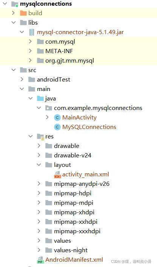Select the MySQLConnections class name
The height and width of the screenshot is (267, 157).
(89, 127)
